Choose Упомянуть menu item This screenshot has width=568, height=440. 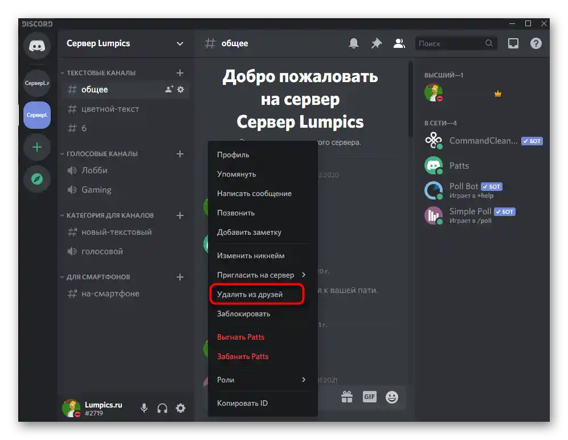[x=263, y=174]
